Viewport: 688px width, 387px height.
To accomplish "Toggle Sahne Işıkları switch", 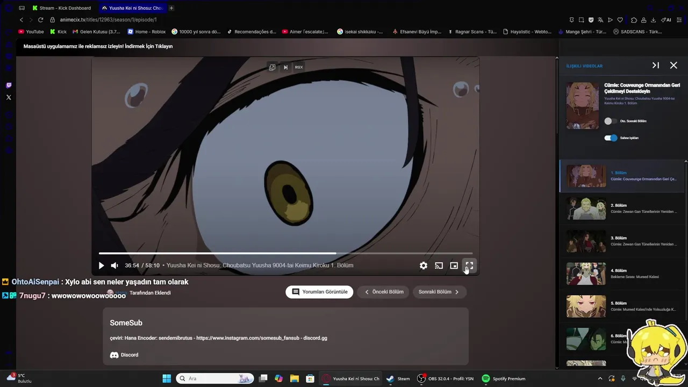I will tap(611, 138).
